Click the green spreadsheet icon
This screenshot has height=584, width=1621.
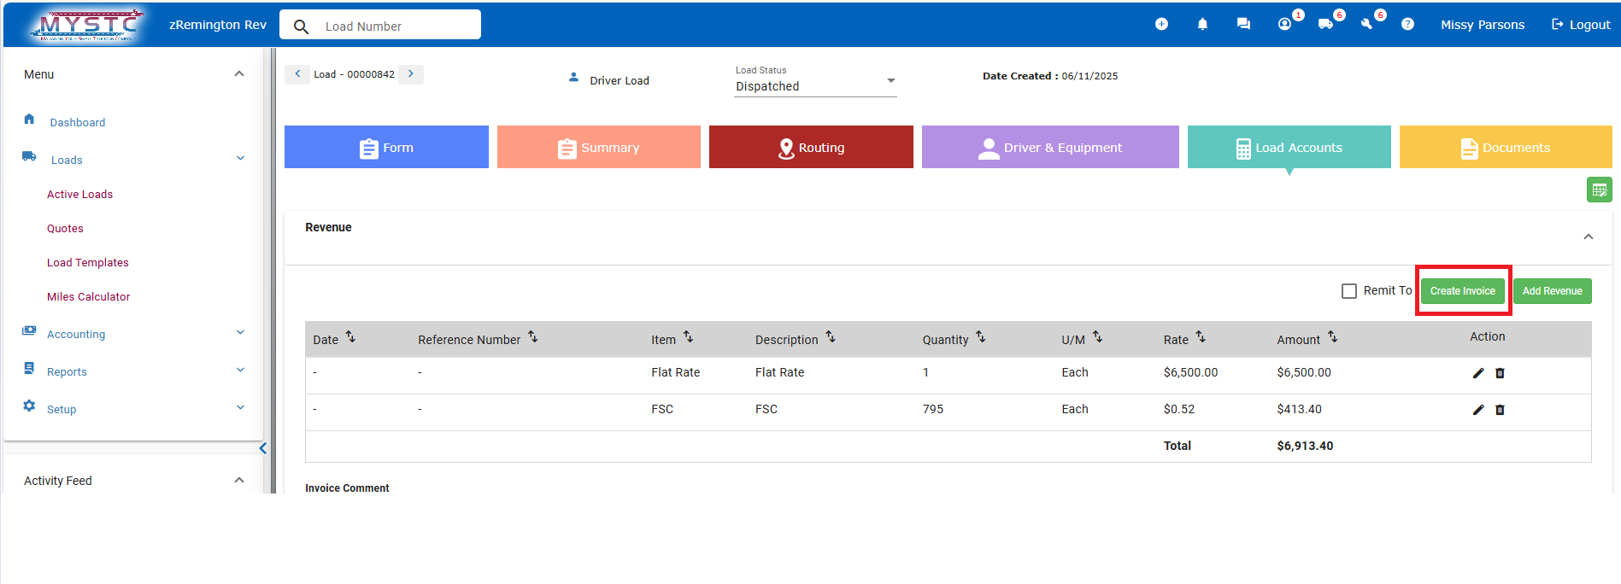click(1599, 190)
